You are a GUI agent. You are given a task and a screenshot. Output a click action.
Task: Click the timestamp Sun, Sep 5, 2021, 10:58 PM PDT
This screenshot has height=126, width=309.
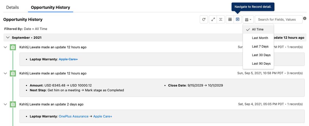tap(261, 73)
